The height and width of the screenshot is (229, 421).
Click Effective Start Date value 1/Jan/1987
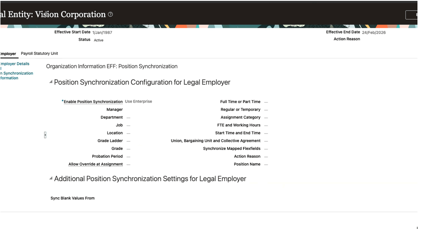(102, 33)
